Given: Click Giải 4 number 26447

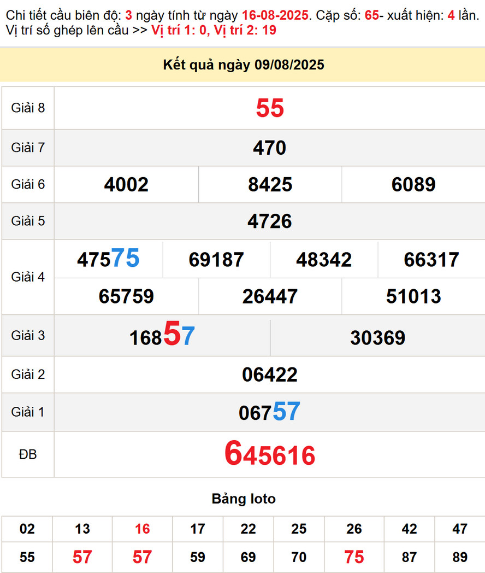Looking at the screenshot, I should [270, 296].
